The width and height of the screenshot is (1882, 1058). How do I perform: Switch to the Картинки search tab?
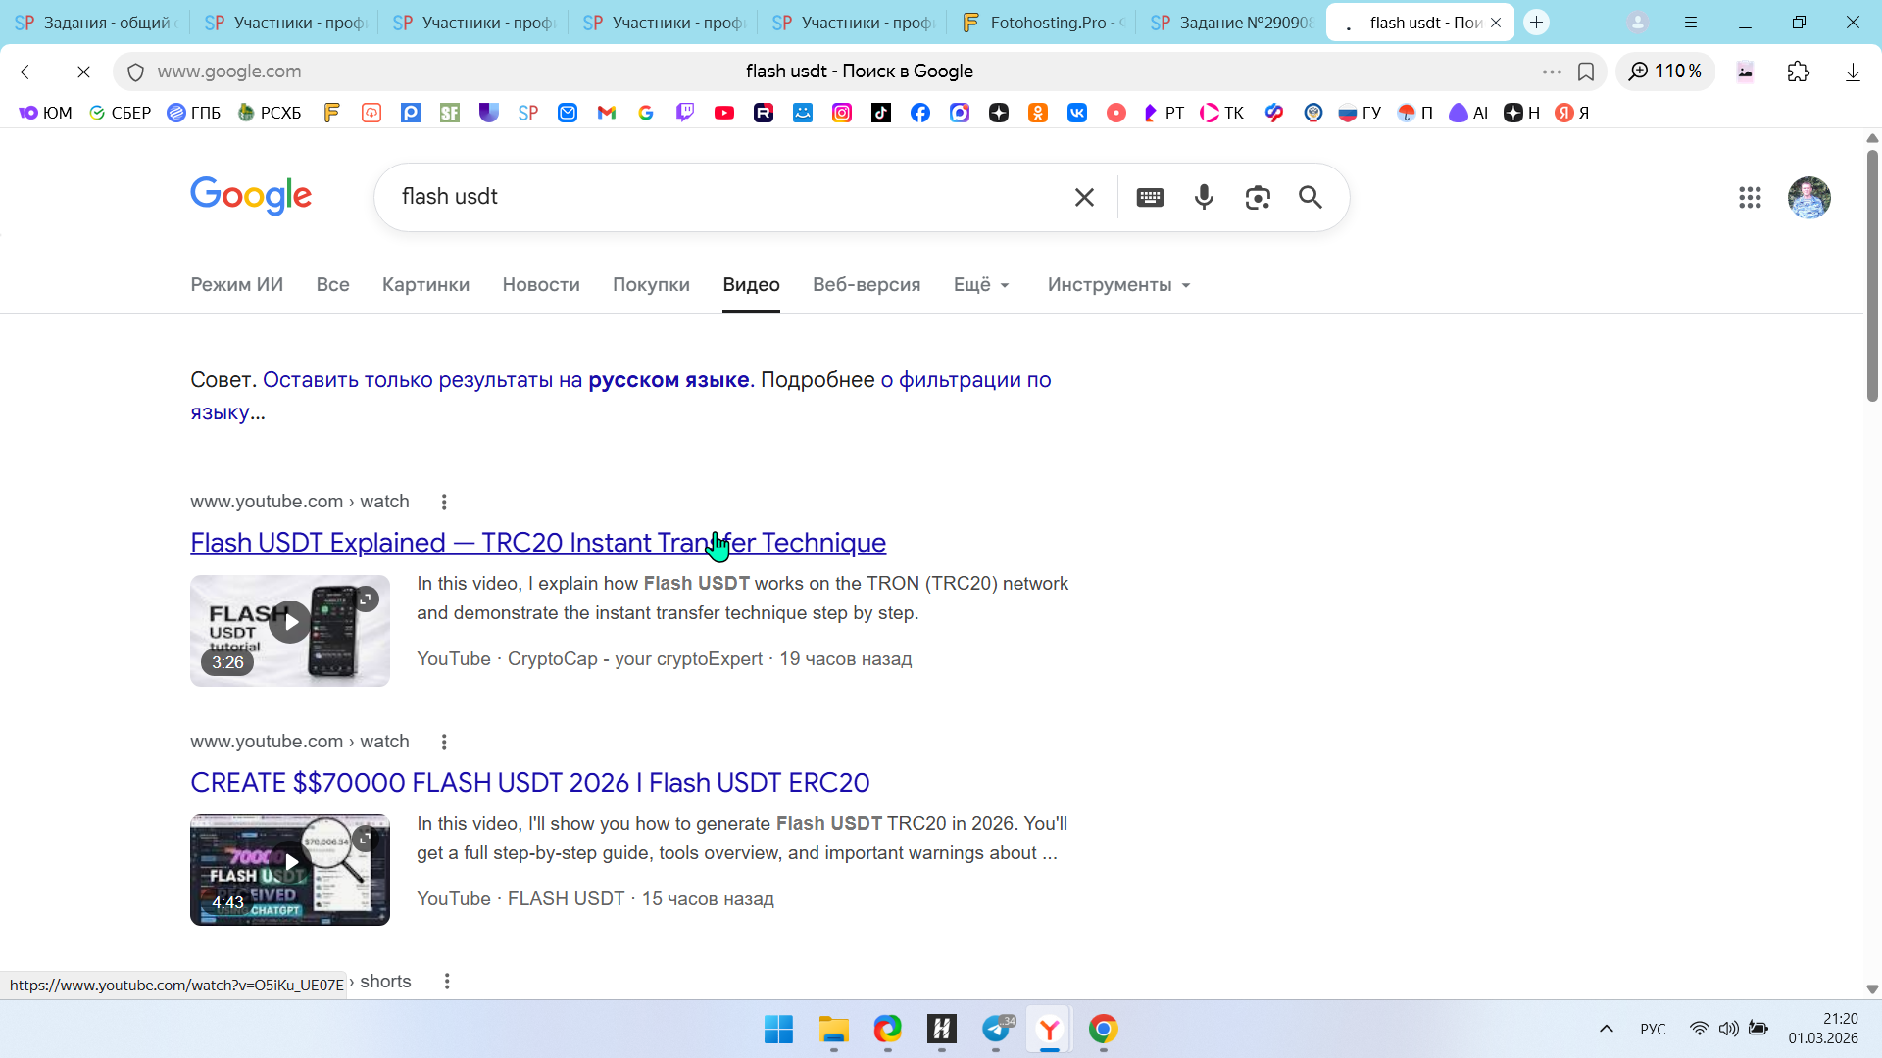425,285
